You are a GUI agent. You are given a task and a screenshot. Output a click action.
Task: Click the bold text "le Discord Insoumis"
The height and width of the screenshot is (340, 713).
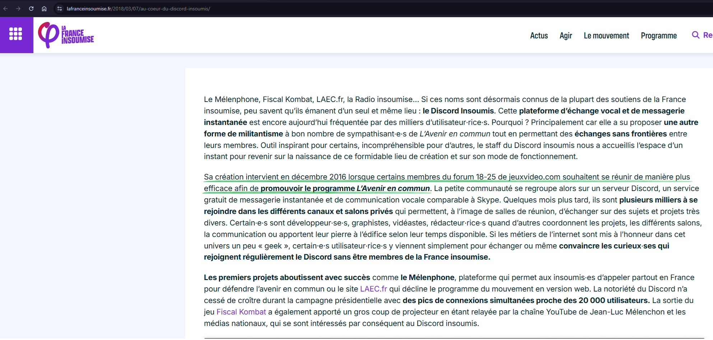click(x=458, y=111)
